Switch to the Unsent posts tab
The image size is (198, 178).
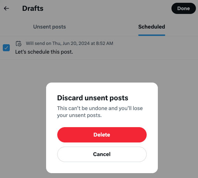tap(49, 27)
